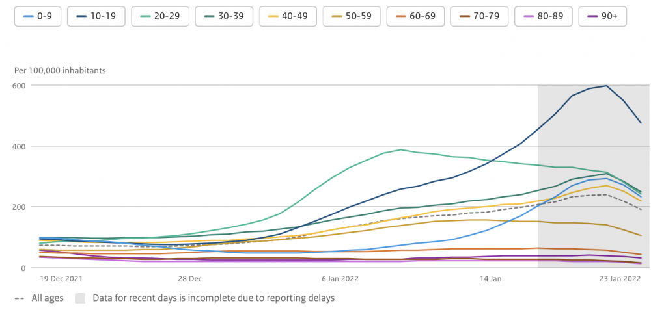
Task: Click the All ages dashed legend entry
Action: [x=38, y=298]
